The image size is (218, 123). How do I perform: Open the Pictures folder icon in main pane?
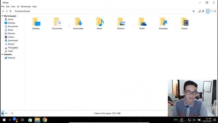tap(121, 22)
